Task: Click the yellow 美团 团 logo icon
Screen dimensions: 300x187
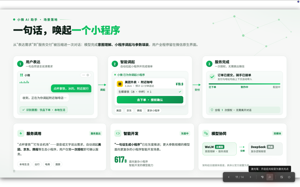Action: [x=120, y=84]
